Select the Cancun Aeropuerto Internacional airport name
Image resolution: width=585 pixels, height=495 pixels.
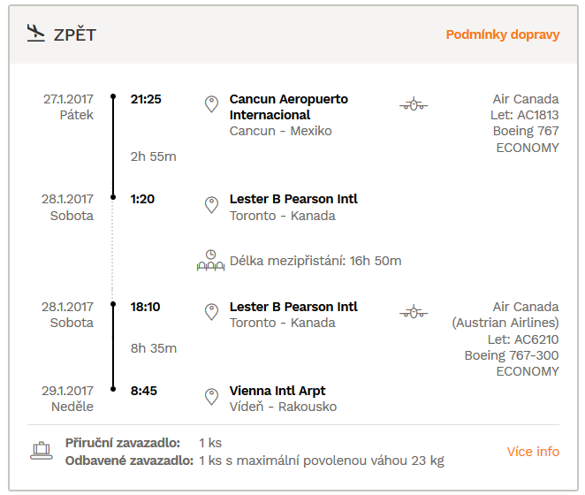(289, 107)
